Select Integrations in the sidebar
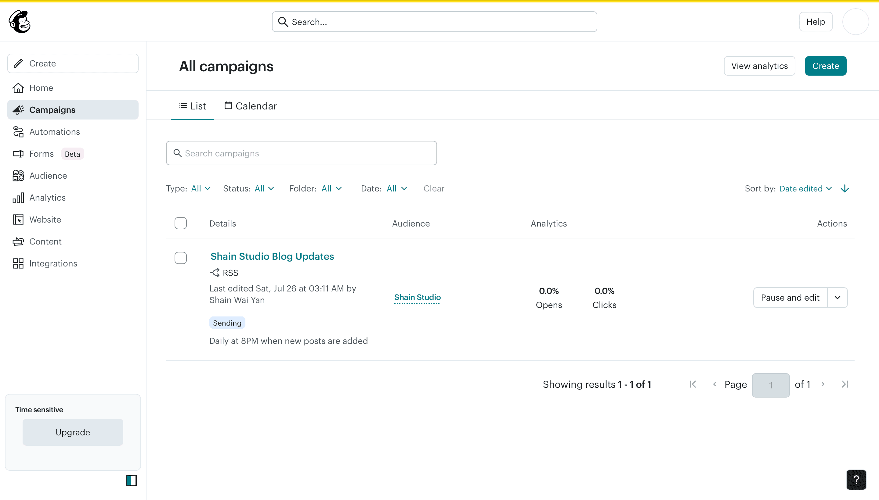The image size is (879, 500). click(x=53, y=263)
